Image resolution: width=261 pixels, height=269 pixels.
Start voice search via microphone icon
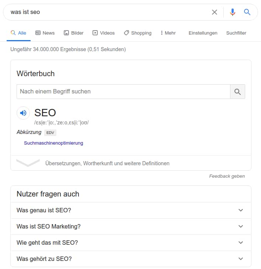pyautogui.click(x=232, y=12)
